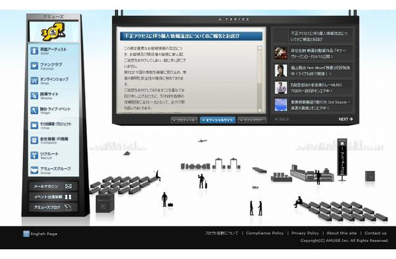Click BACK arrow in topics list
Screen dimensions: 396x259
(282, 119)
